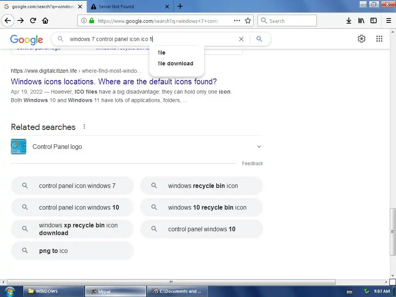This screenshot has width=396, height=297.
Task: Select the google.com search tab
Action: click(43, 7)
